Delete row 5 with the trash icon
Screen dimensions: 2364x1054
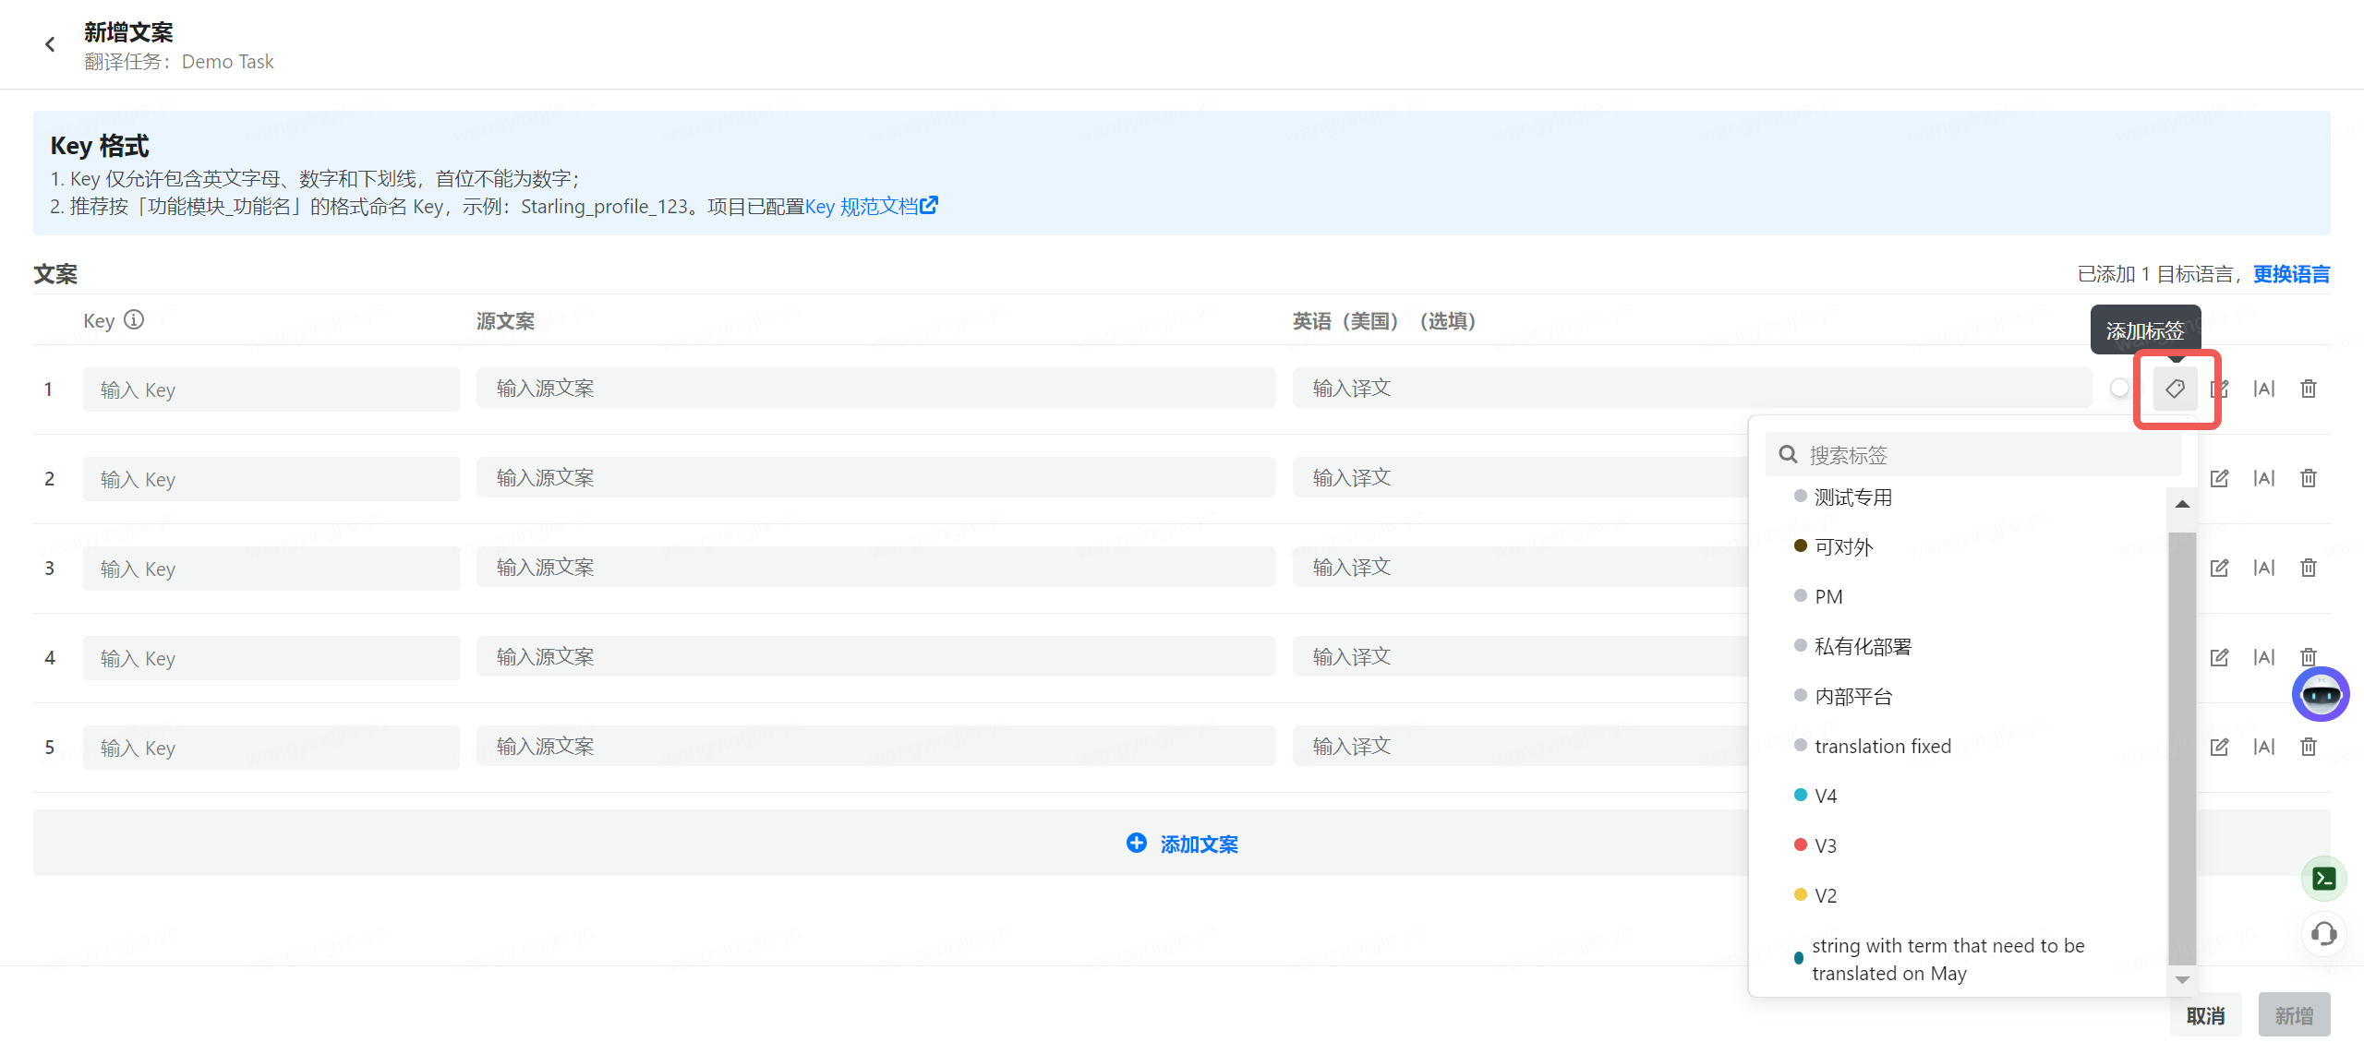click(x=2308, y=747)
